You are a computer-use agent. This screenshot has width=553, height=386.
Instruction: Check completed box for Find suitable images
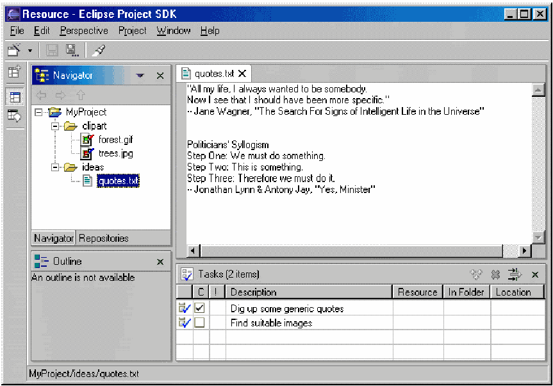(x=200, y=322)
